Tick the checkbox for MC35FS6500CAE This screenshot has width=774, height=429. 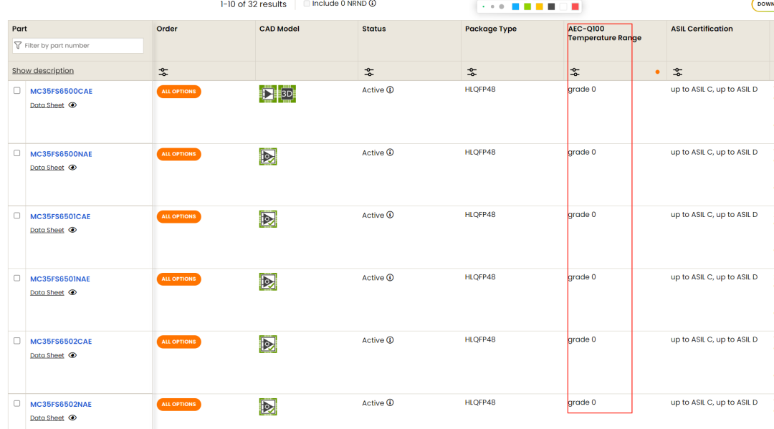click(x=16, y=91)
